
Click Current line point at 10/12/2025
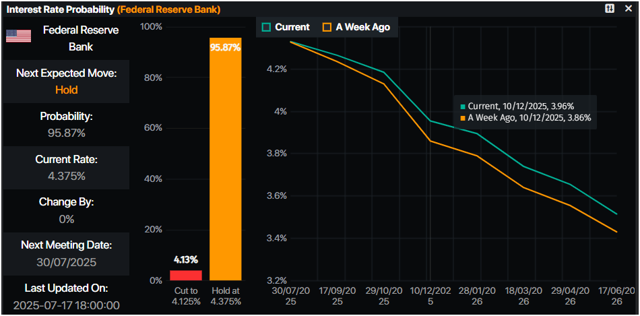click(x=429, y=121)
